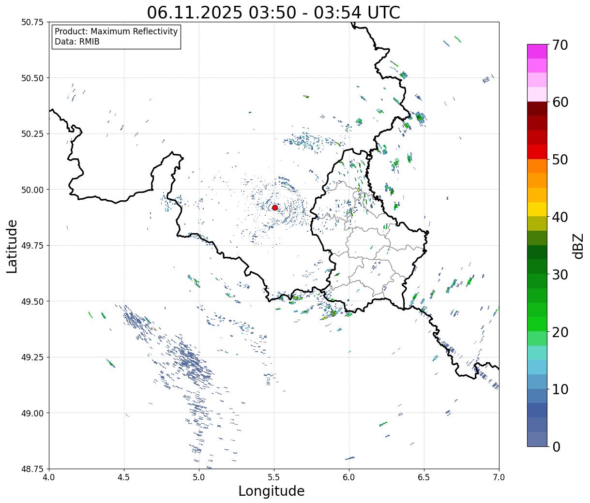The width and height of the screenshot is (590, 503).
Task: Click the longitude tick label '6.5'
Action: 424,477
